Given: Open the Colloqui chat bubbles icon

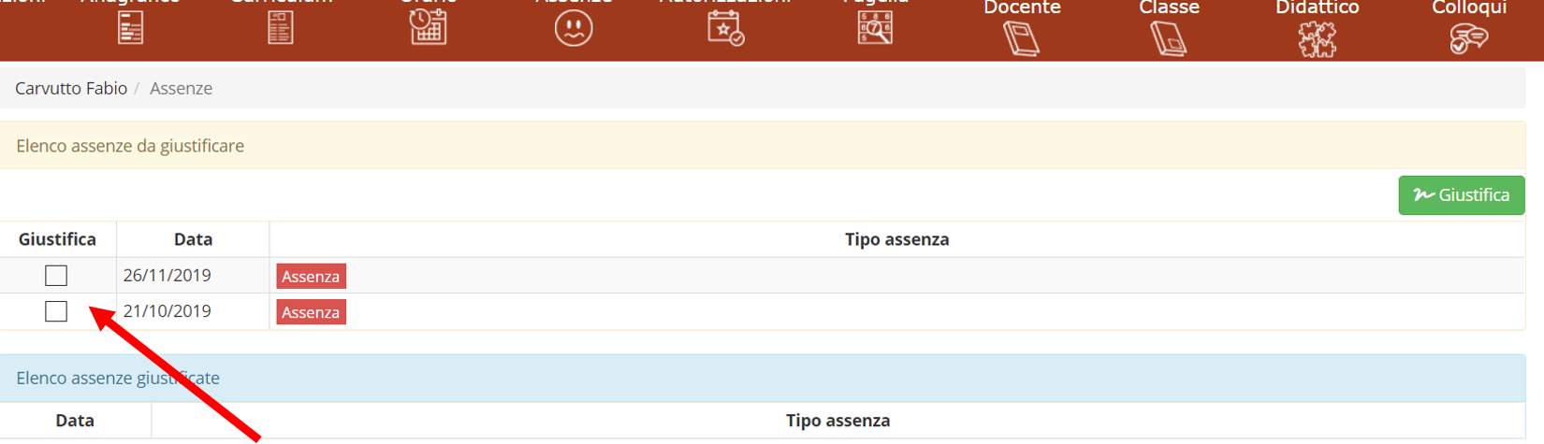Looking at the screenshot, I should (1468, 39).
